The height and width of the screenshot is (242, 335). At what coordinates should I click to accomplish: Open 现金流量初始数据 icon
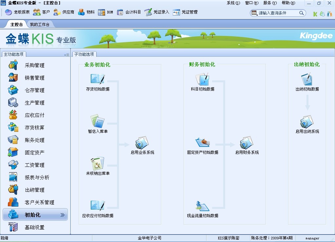pyautogui.click(x=202, y=206)
